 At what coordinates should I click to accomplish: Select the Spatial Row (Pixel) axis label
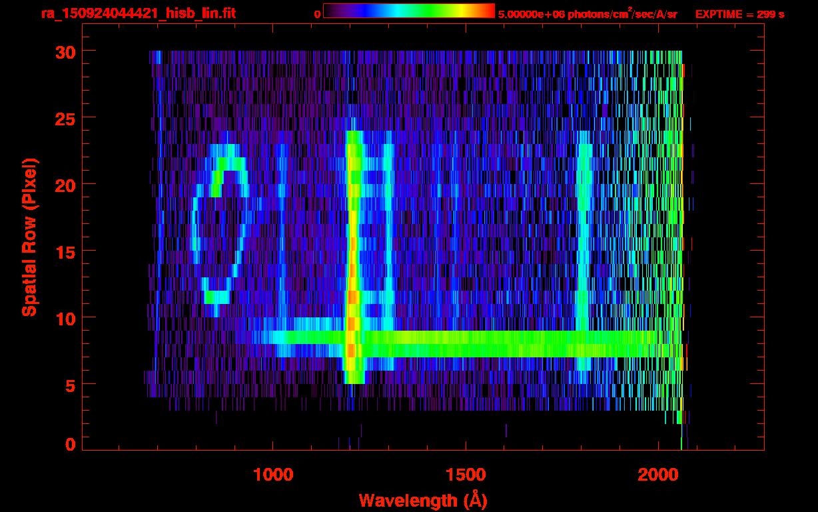pyautogui.click(x=29, y=237)
